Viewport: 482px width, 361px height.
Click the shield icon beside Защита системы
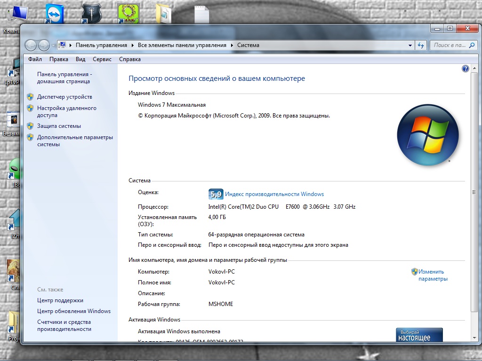pyautogui.click(x=30, y=126)
